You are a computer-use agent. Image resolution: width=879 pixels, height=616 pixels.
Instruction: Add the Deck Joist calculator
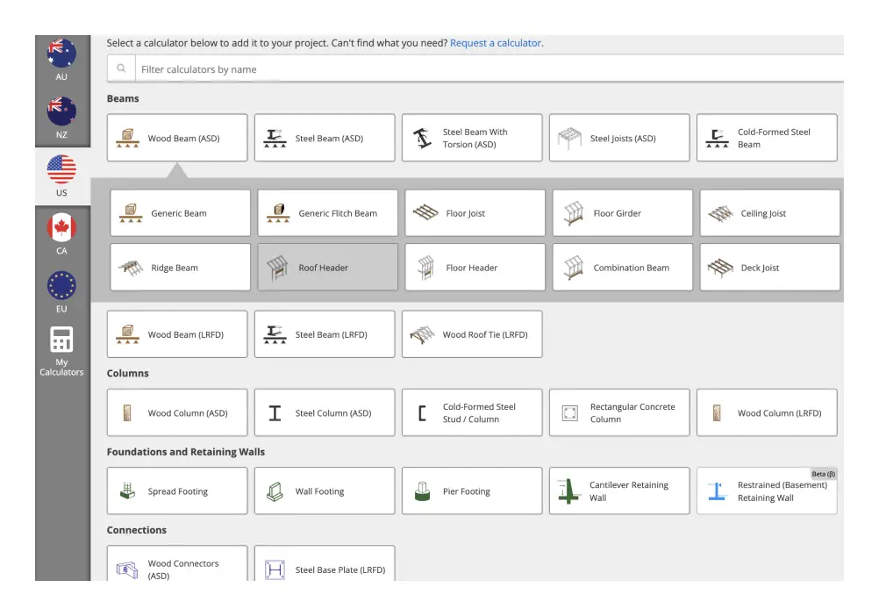(769, 268)
